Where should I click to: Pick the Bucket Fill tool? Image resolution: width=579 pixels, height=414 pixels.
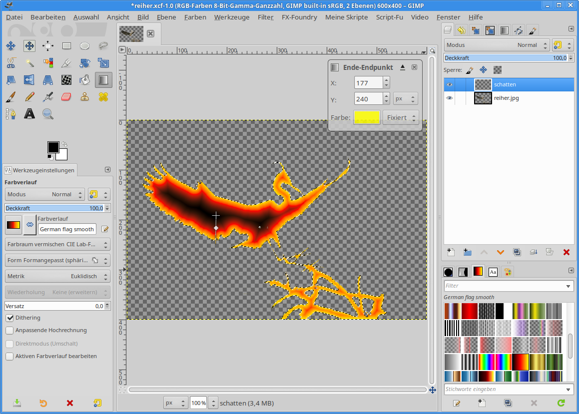pos(85,80)
